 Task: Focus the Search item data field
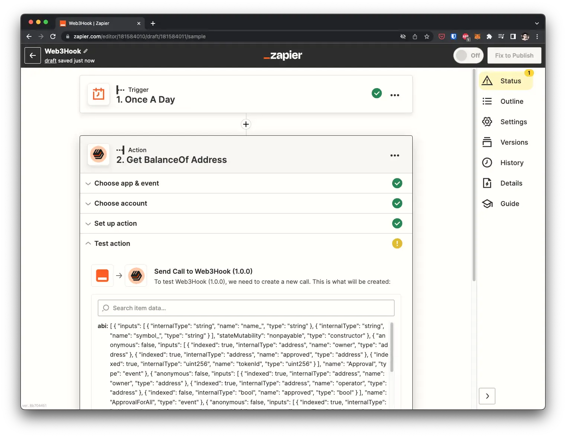(246, 308)
